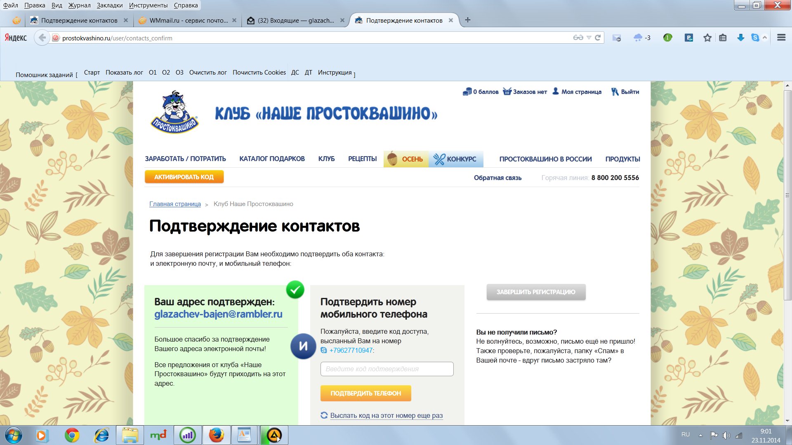Click the resend code link
The height and width of the screenshot is (445, 792).
click(x=386, y=415)
